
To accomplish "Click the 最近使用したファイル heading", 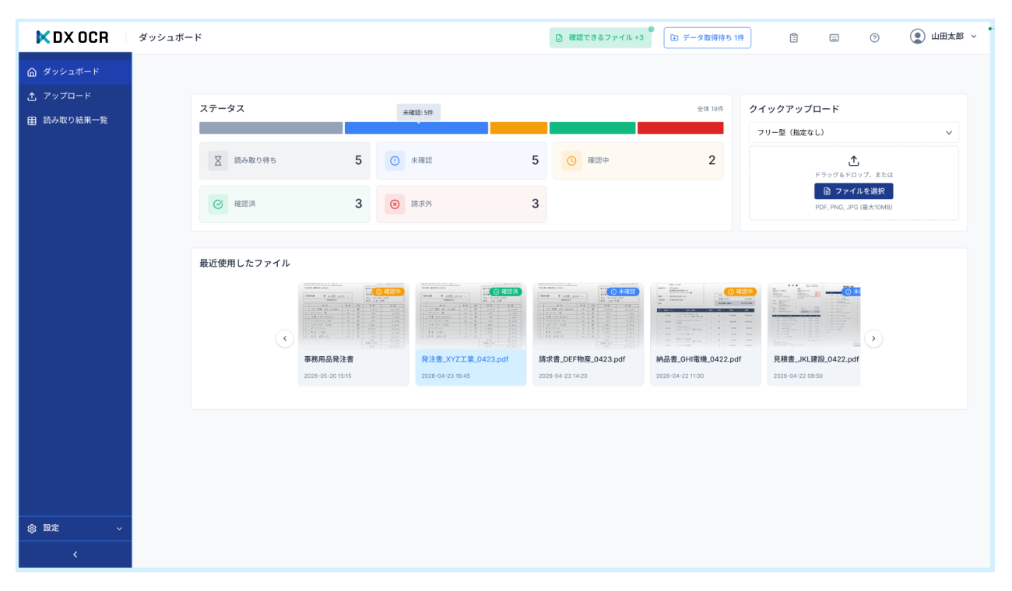I will [244, 263].
